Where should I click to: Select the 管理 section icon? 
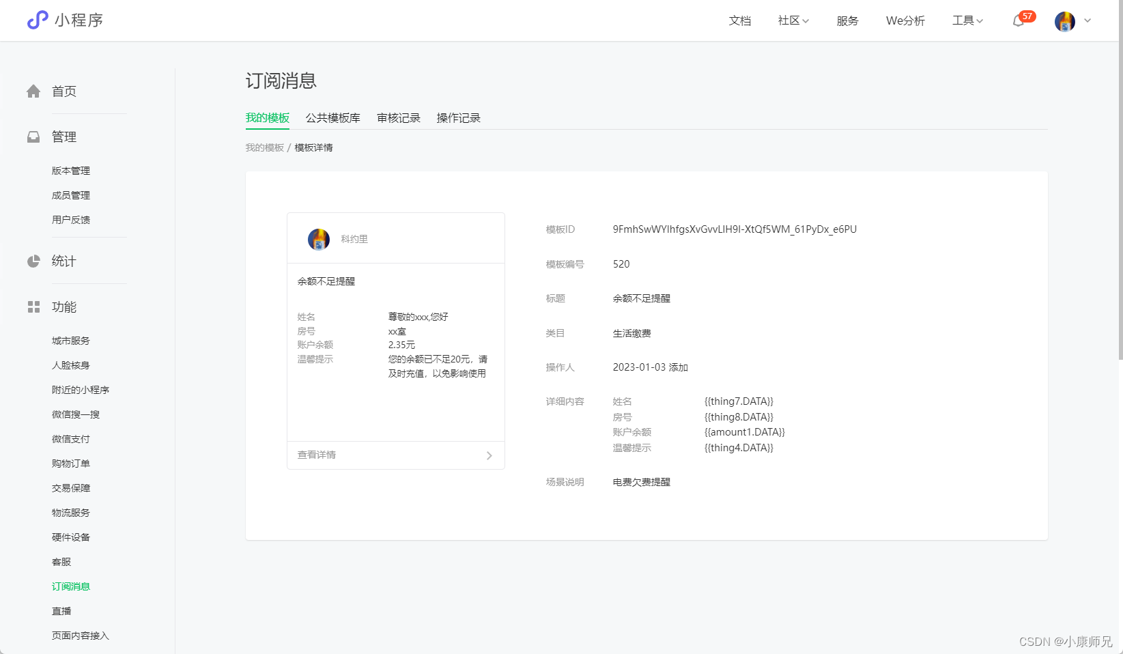coord(33,137)
